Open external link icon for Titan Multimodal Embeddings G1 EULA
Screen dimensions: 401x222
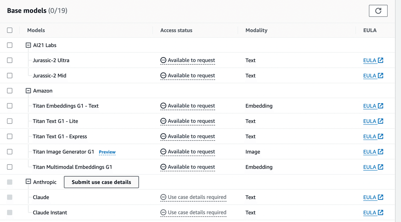pos(381,167)
